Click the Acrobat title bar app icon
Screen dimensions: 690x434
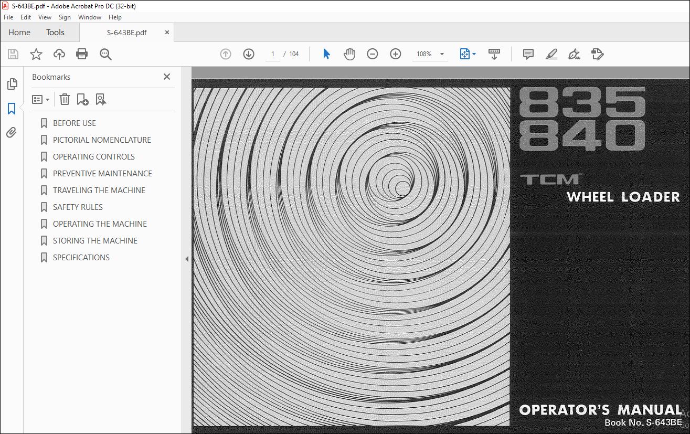(x=6, y=5)
